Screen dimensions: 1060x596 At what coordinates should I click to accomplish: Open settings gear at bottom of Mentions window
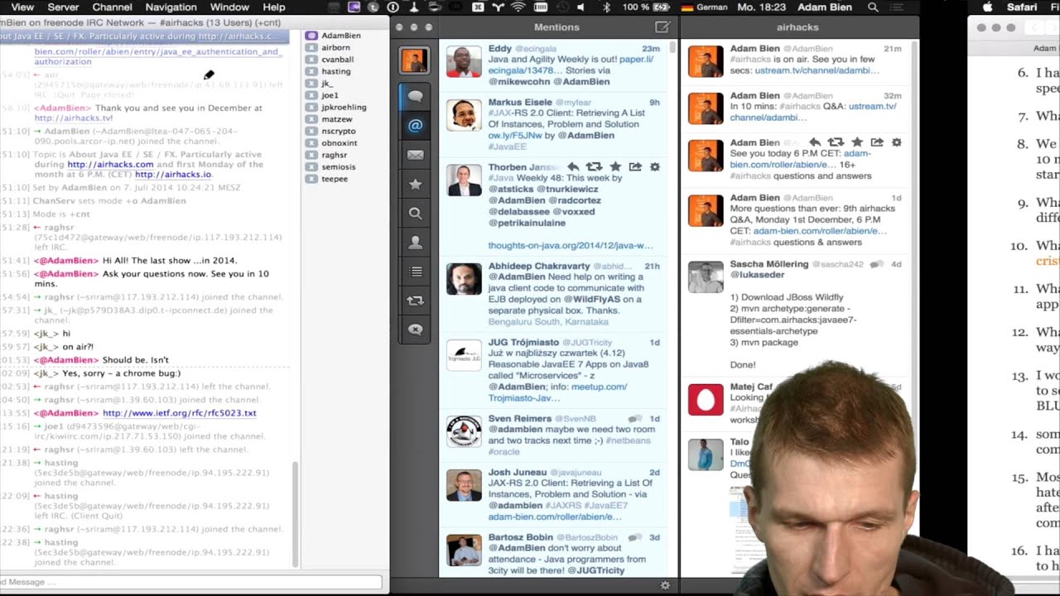click(665, 585)
